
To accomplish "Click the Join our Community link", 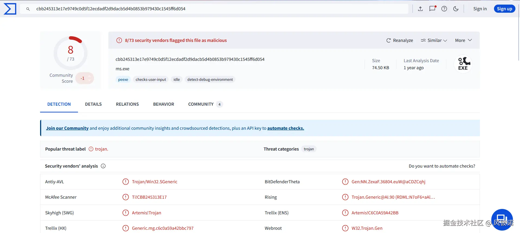I will [x=67, y=128].
